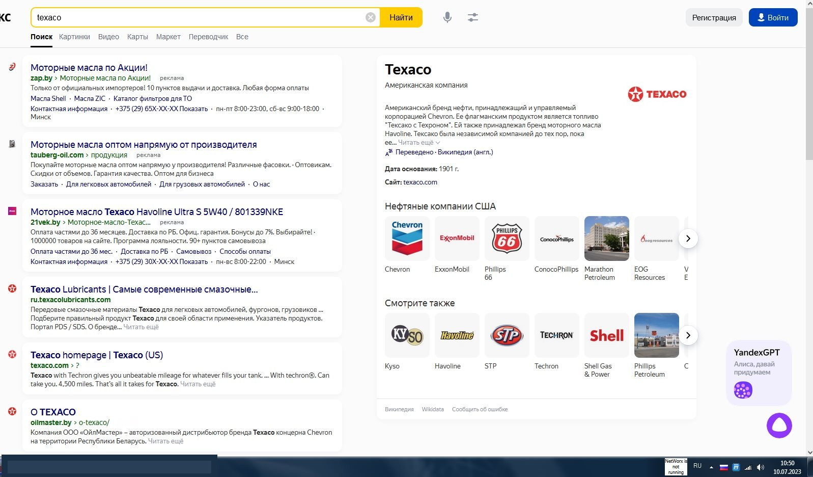Click Сообщить об ошибке link

pyautogui.click(x=480, y=409)
